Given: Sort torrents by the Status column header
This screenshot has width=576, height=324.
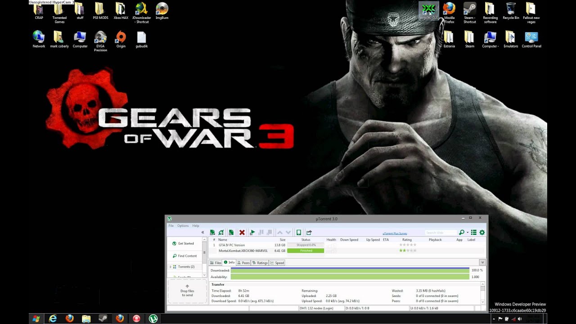Looking at the screenshot, I should click(306, 240).
